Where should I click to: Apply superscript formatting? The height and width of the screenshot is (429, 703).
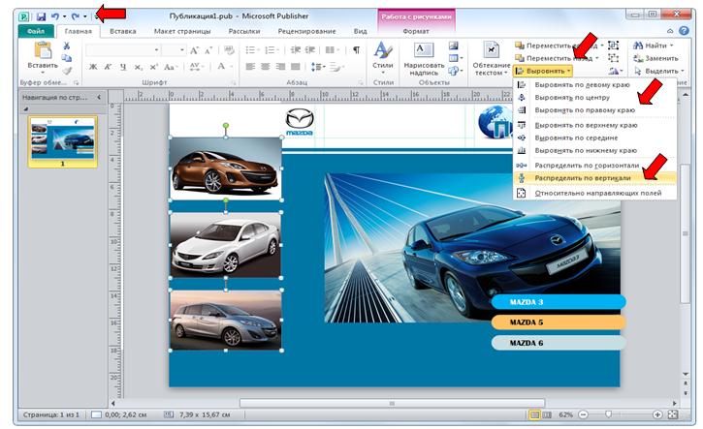coord(154,67)
